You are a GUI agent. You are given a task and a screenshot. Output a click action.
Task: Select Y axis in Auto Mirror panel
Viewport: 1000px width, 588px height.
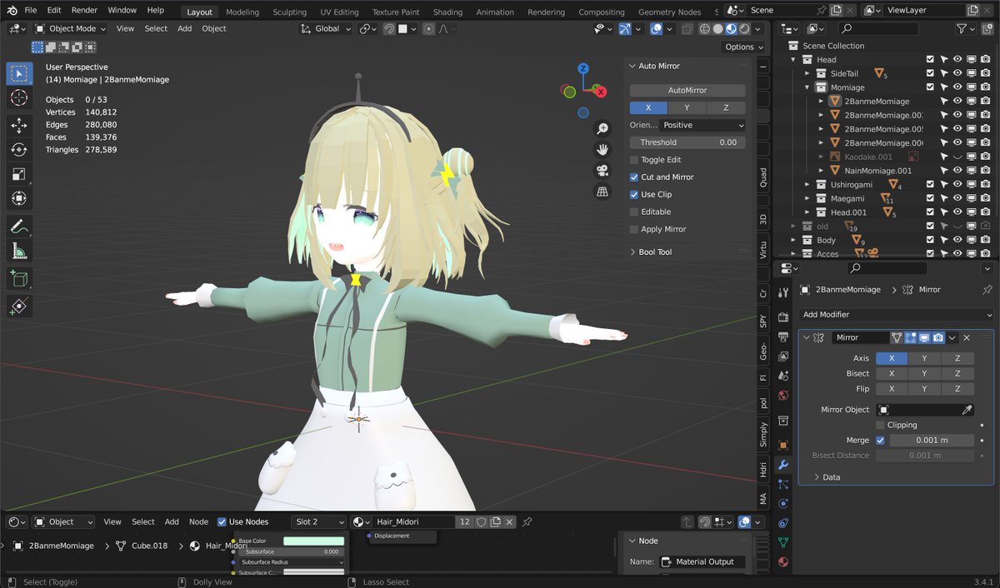pos(687,107)
